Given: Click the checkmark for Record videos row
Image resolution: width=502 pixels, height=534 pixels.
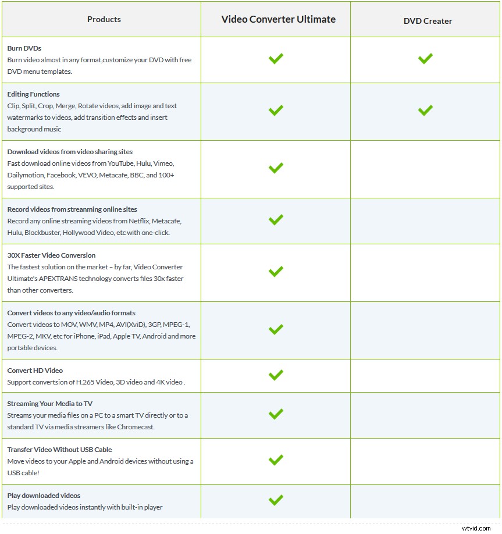Looking at the screenshot, I should tap(276, 220).
